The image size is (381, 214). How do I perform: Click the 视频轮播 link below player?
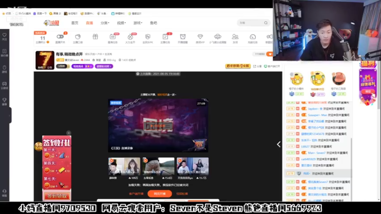[182, 194]
